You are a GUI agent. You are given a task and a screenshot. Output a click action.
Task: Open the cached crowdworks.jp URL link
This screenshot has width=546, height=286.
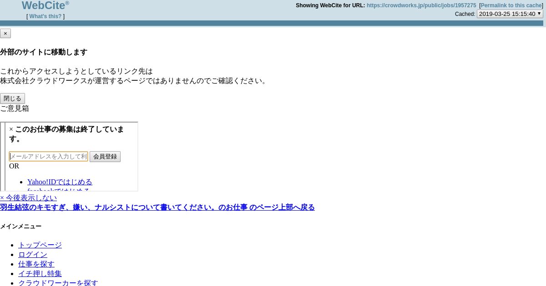tap(421, 5)
